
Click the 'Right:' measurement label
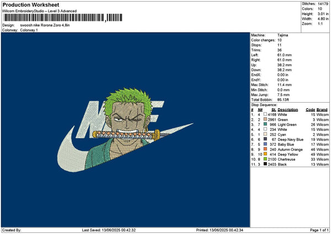[256, 60]
